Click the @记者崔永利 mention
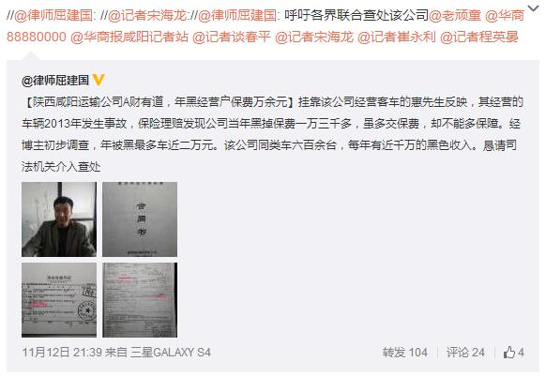Screen dimensions: 546x377 tap(397, 37)
